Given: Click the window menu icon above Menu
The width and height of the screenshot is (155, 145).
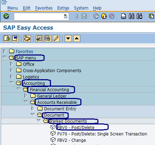Looking at the screenshot, I should (x=4, y=2).
